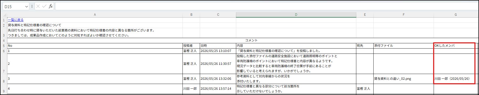Select the 投稿者 header cell

191,46
